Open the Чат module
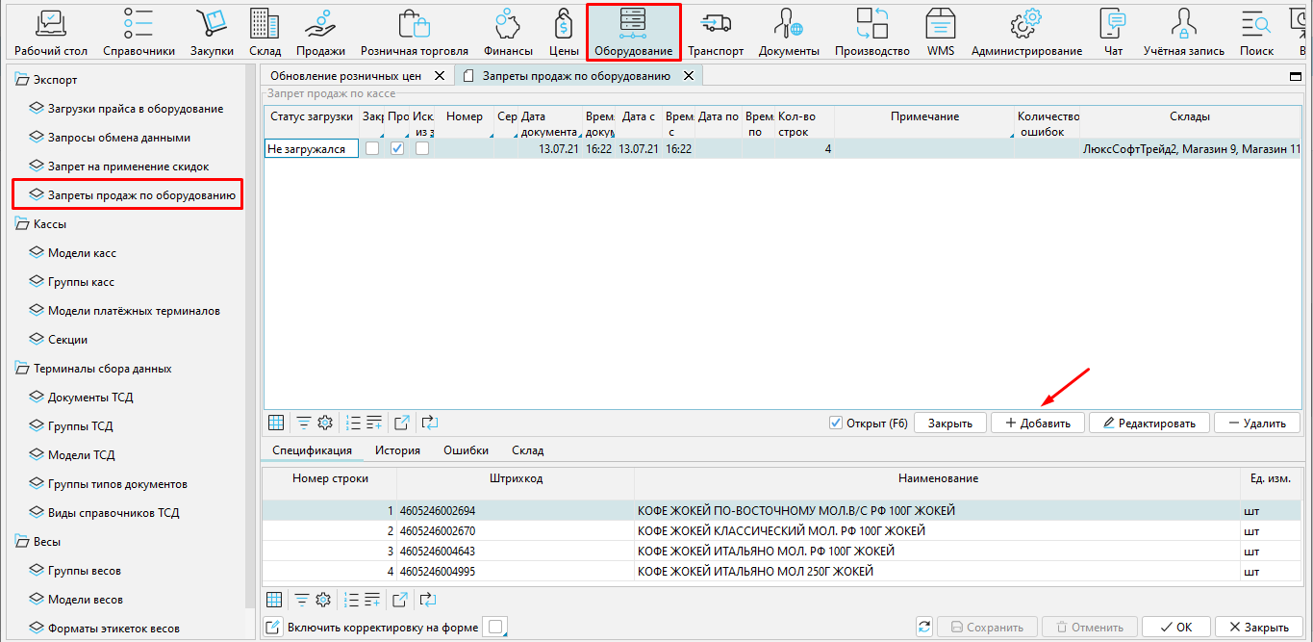The image size is (1313, 642). pyautogui.click(x=1113, y=31)
